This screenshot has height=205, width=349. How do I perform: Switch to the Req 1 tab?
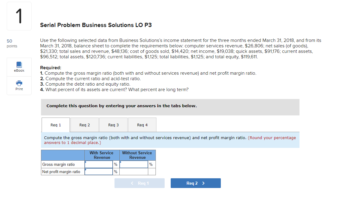pos(55,125)
